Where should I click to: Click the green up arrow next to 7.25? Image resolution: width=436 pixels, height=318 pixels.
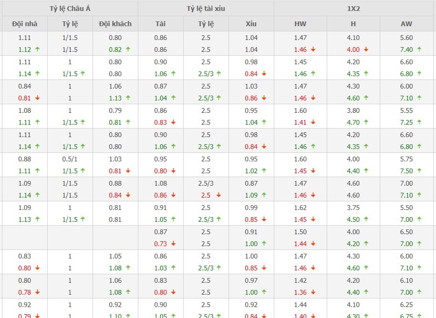point(419,122)
